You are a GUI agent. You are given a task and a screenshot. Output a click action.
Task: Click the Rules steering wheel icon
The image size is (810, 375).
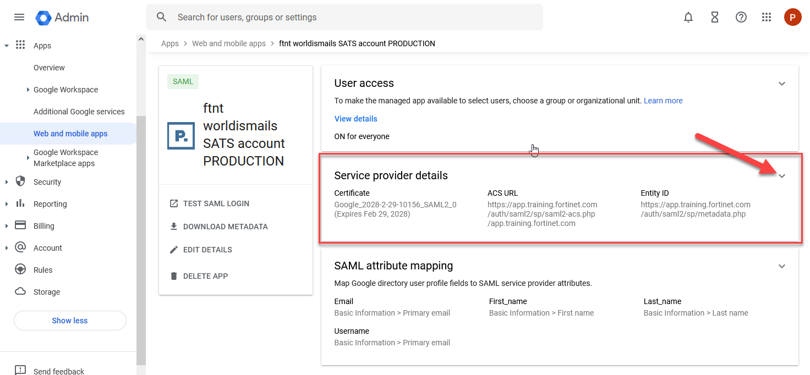coord(20,269)
